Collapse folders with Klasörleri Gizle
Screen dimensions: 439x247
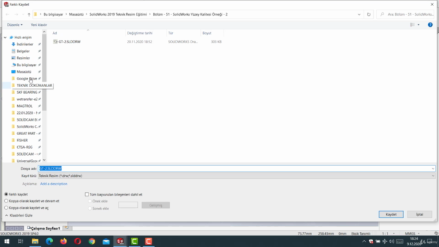19,215
